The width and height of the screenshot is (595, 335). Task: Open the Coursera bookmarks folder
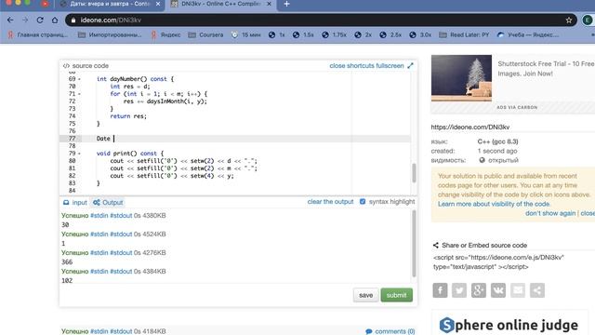(205, 35)
